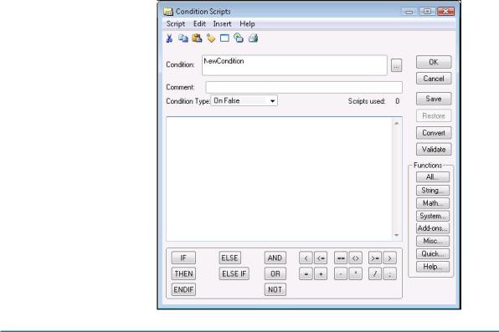The width and height of the screenshot is (499, 332).
Task: Insert the less-than-or-equal operator
Action: pyautogui.click(x=321, y=258)
